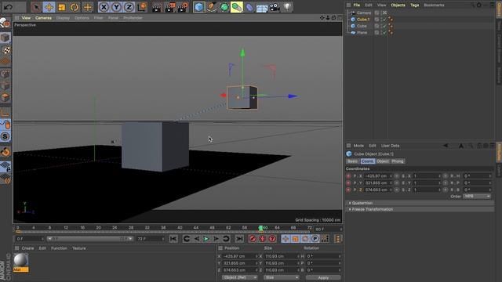Toggle the X axis lock
Viewport: 502px width, 282px height.
point(104,7)
